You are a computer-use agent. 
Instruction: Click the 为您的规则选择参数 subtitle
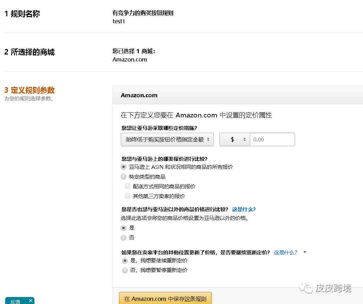(29, 98)
